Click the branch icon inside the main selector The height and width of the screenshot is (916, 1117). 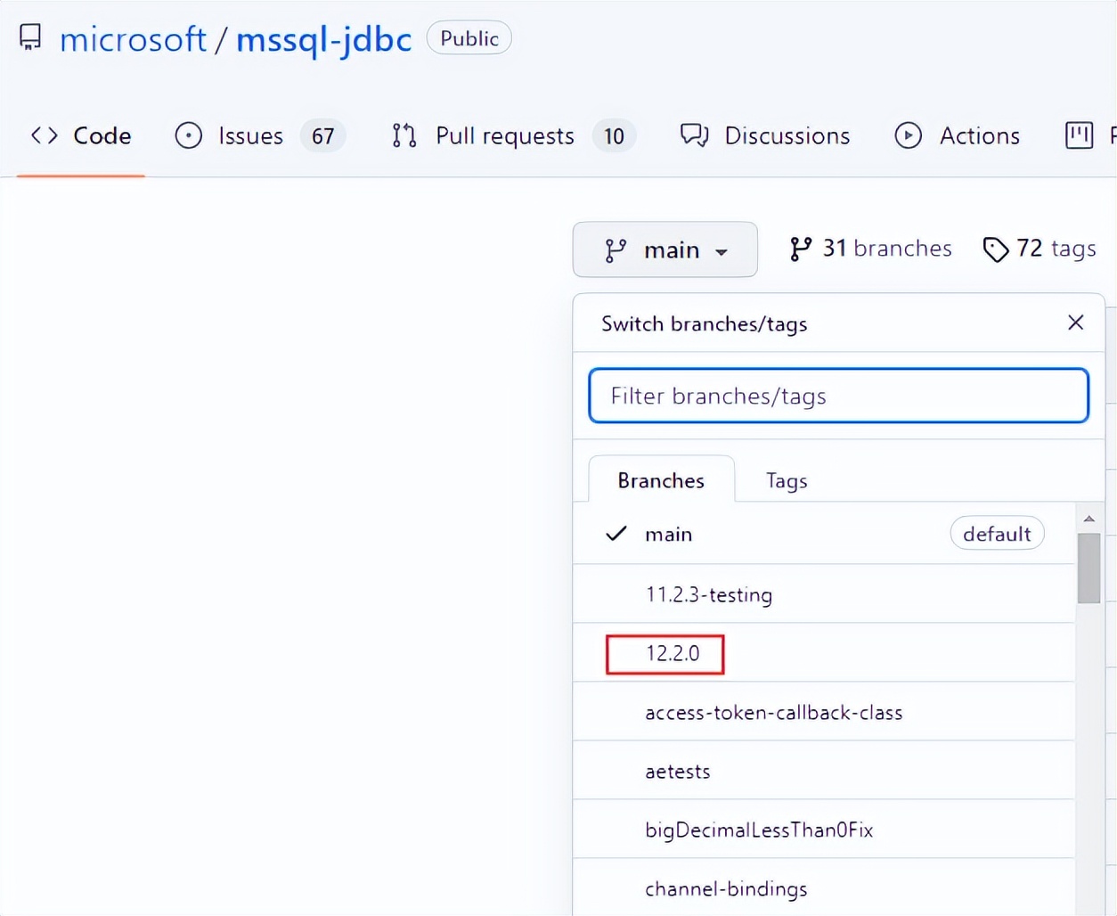click(616, 250)
